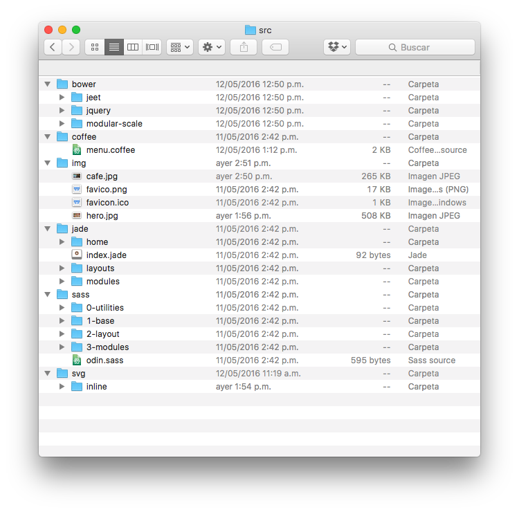Switch to list view
This screenshot has width=519, height=512.
tap(114, 47)
